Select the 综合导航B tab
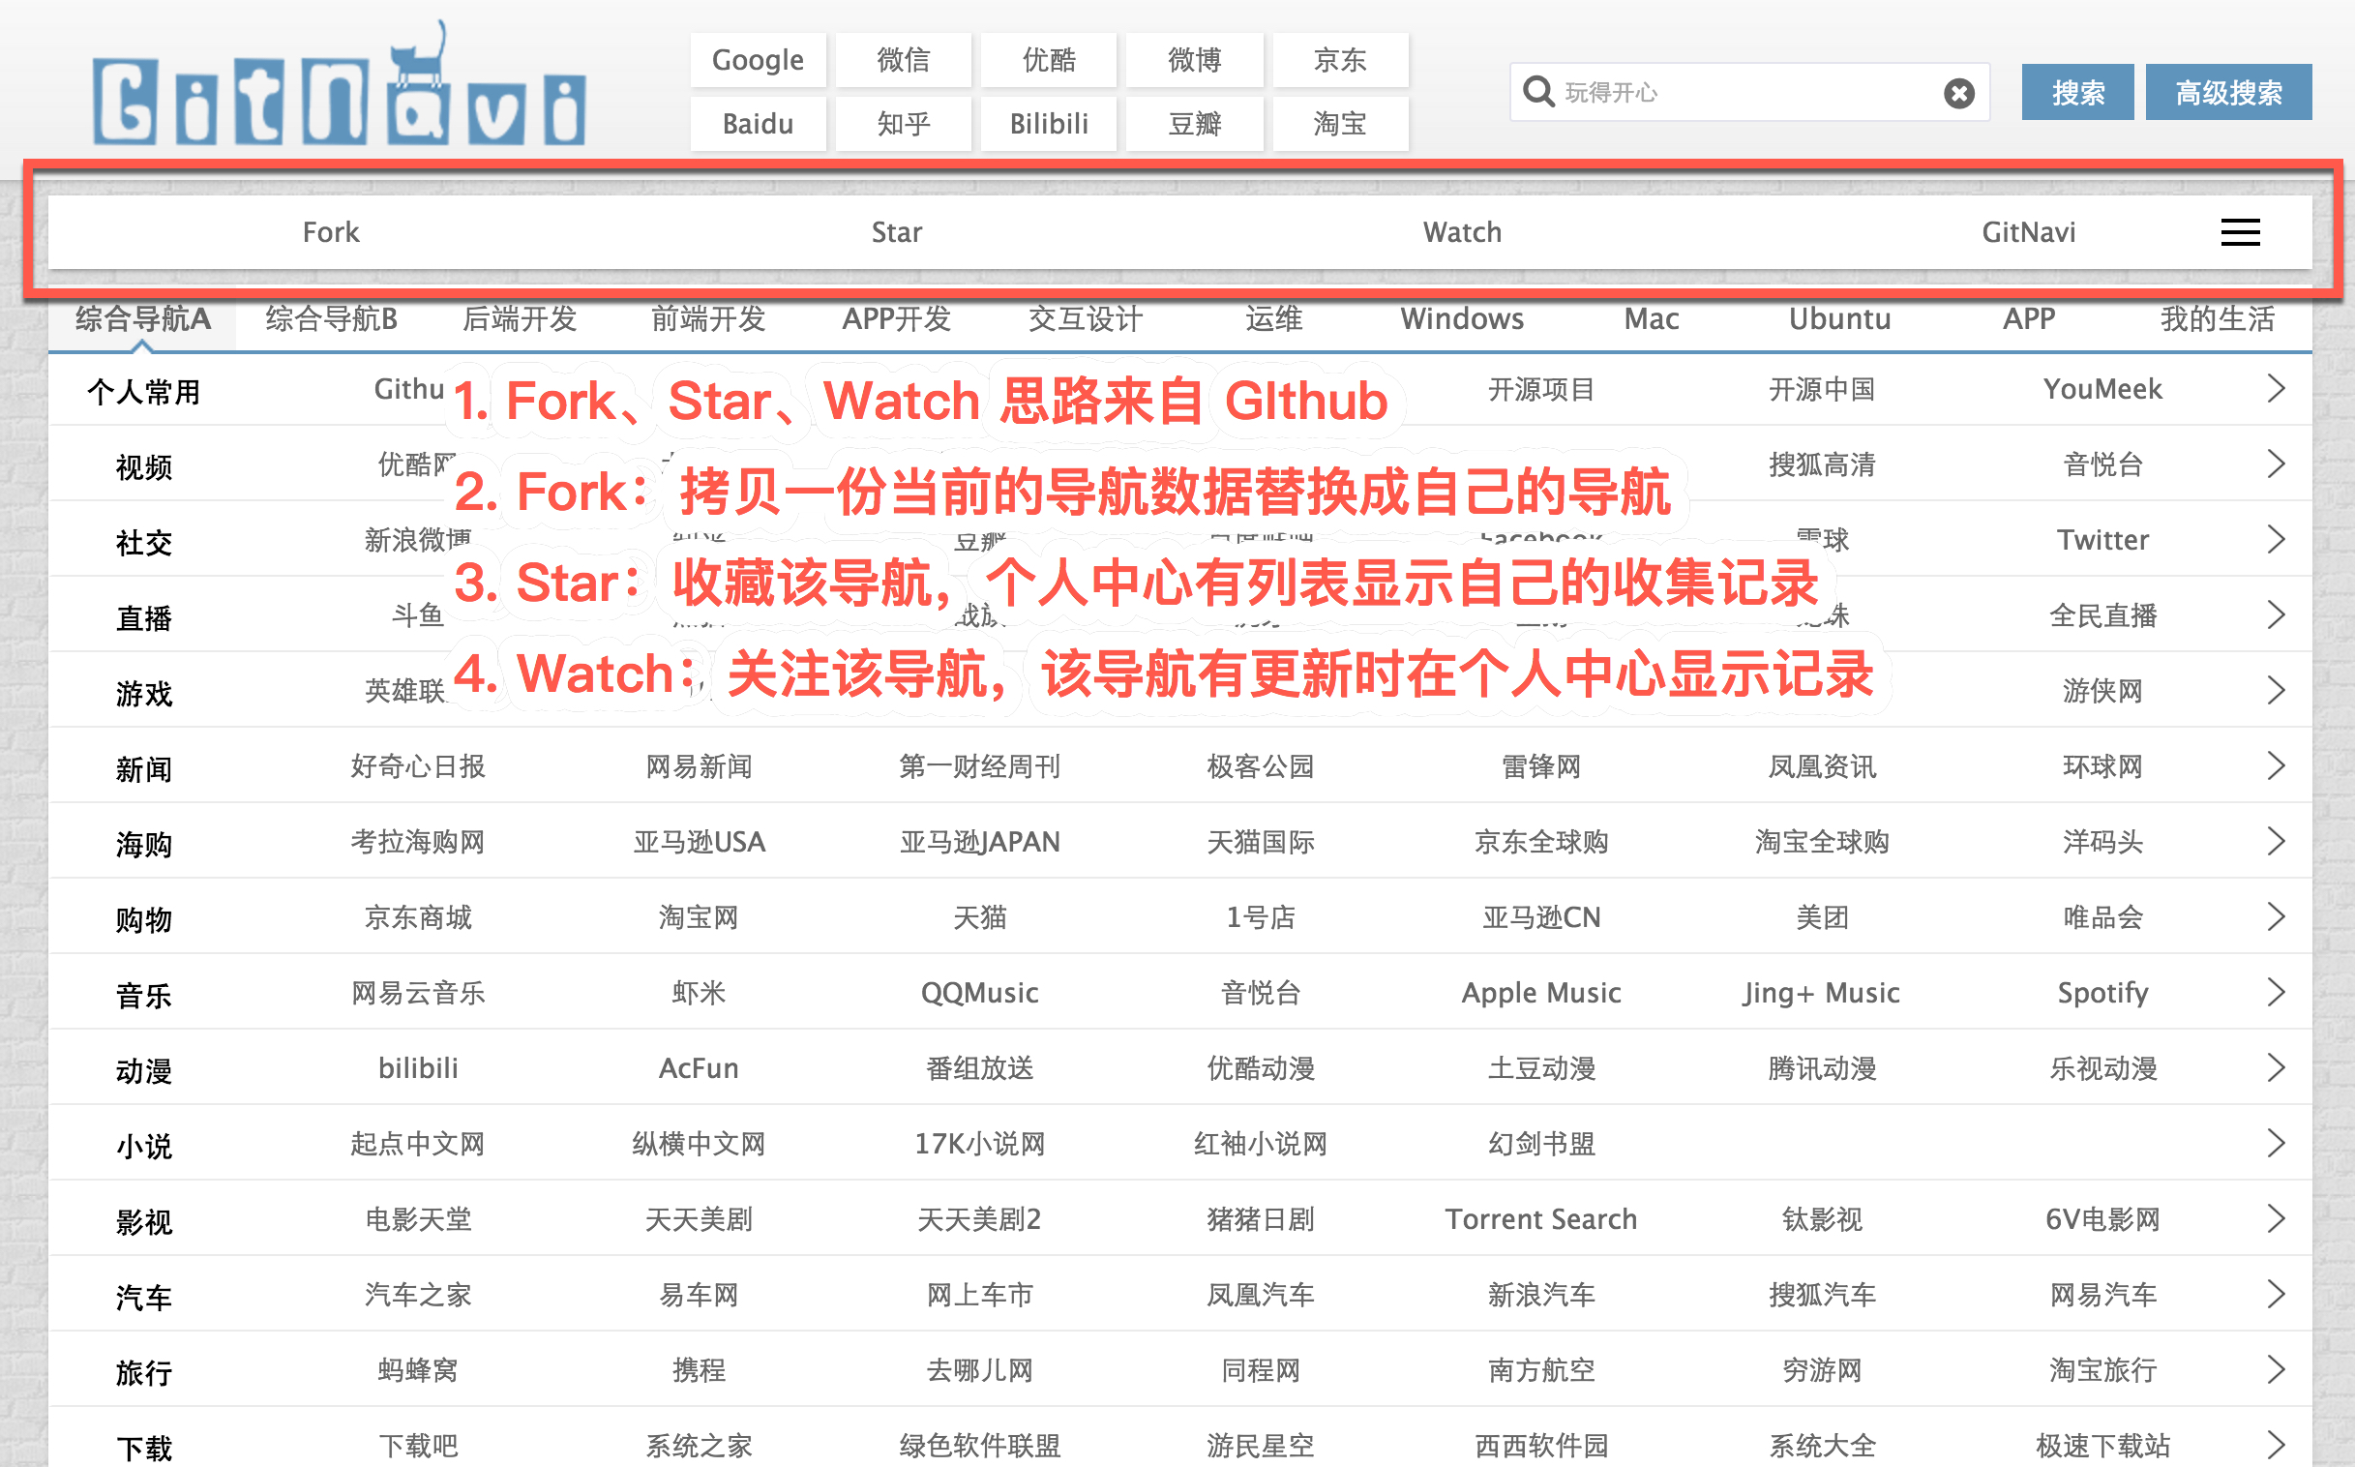 [x=332, y=319]
